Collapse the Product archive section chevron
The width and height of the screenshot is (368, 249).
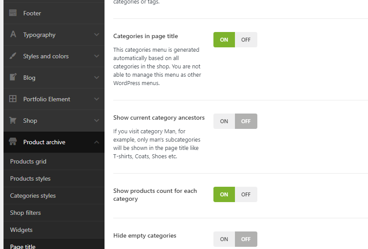pos(97,142)
